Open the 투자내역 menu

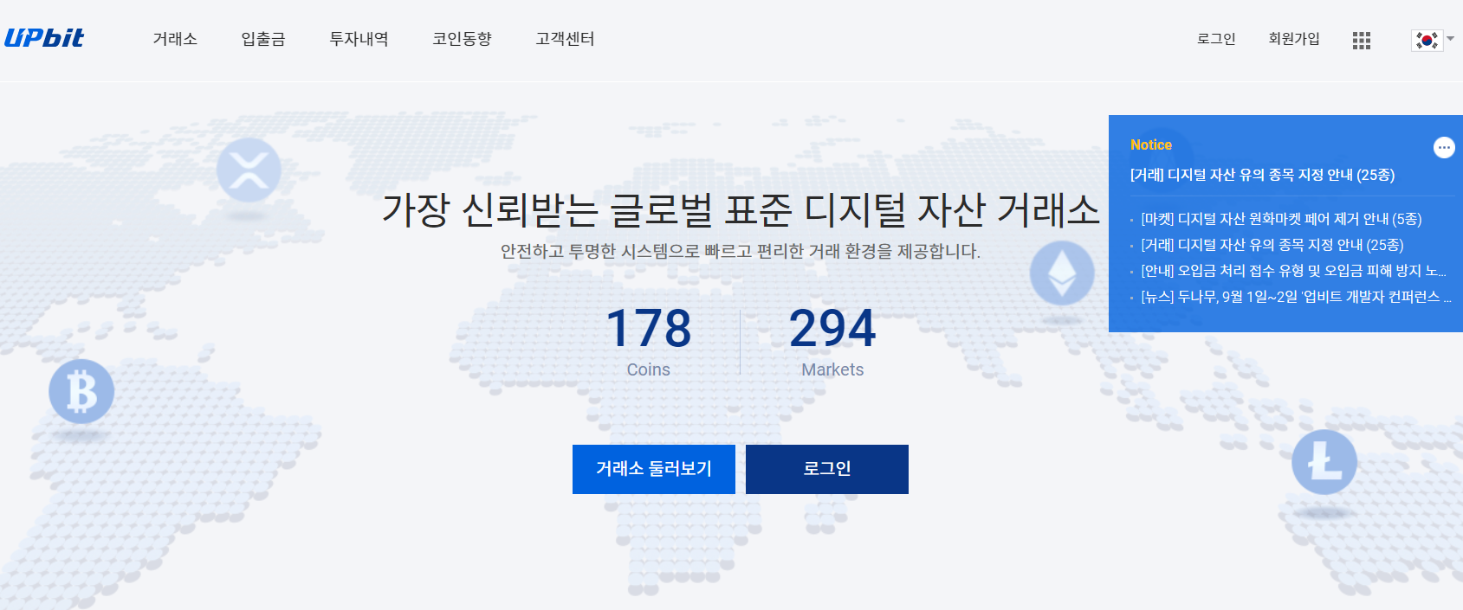pos(359,39)
